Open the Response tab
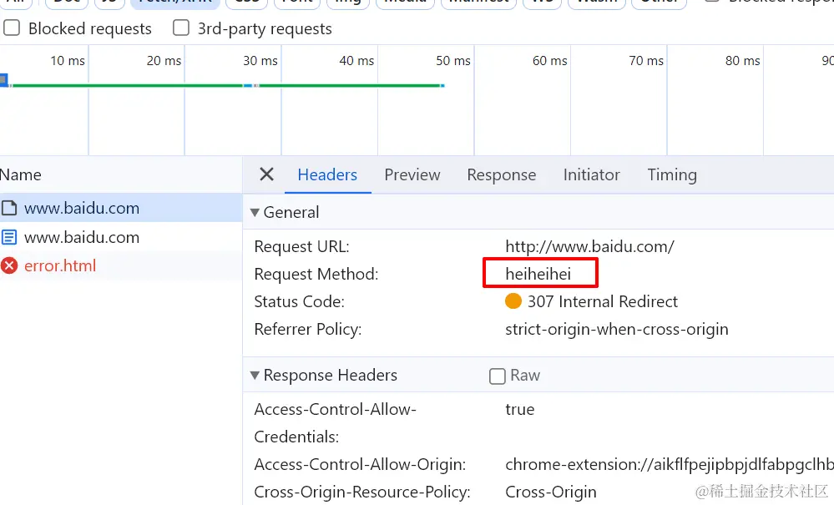Viewport: 834px width, 505px height. 502,175
